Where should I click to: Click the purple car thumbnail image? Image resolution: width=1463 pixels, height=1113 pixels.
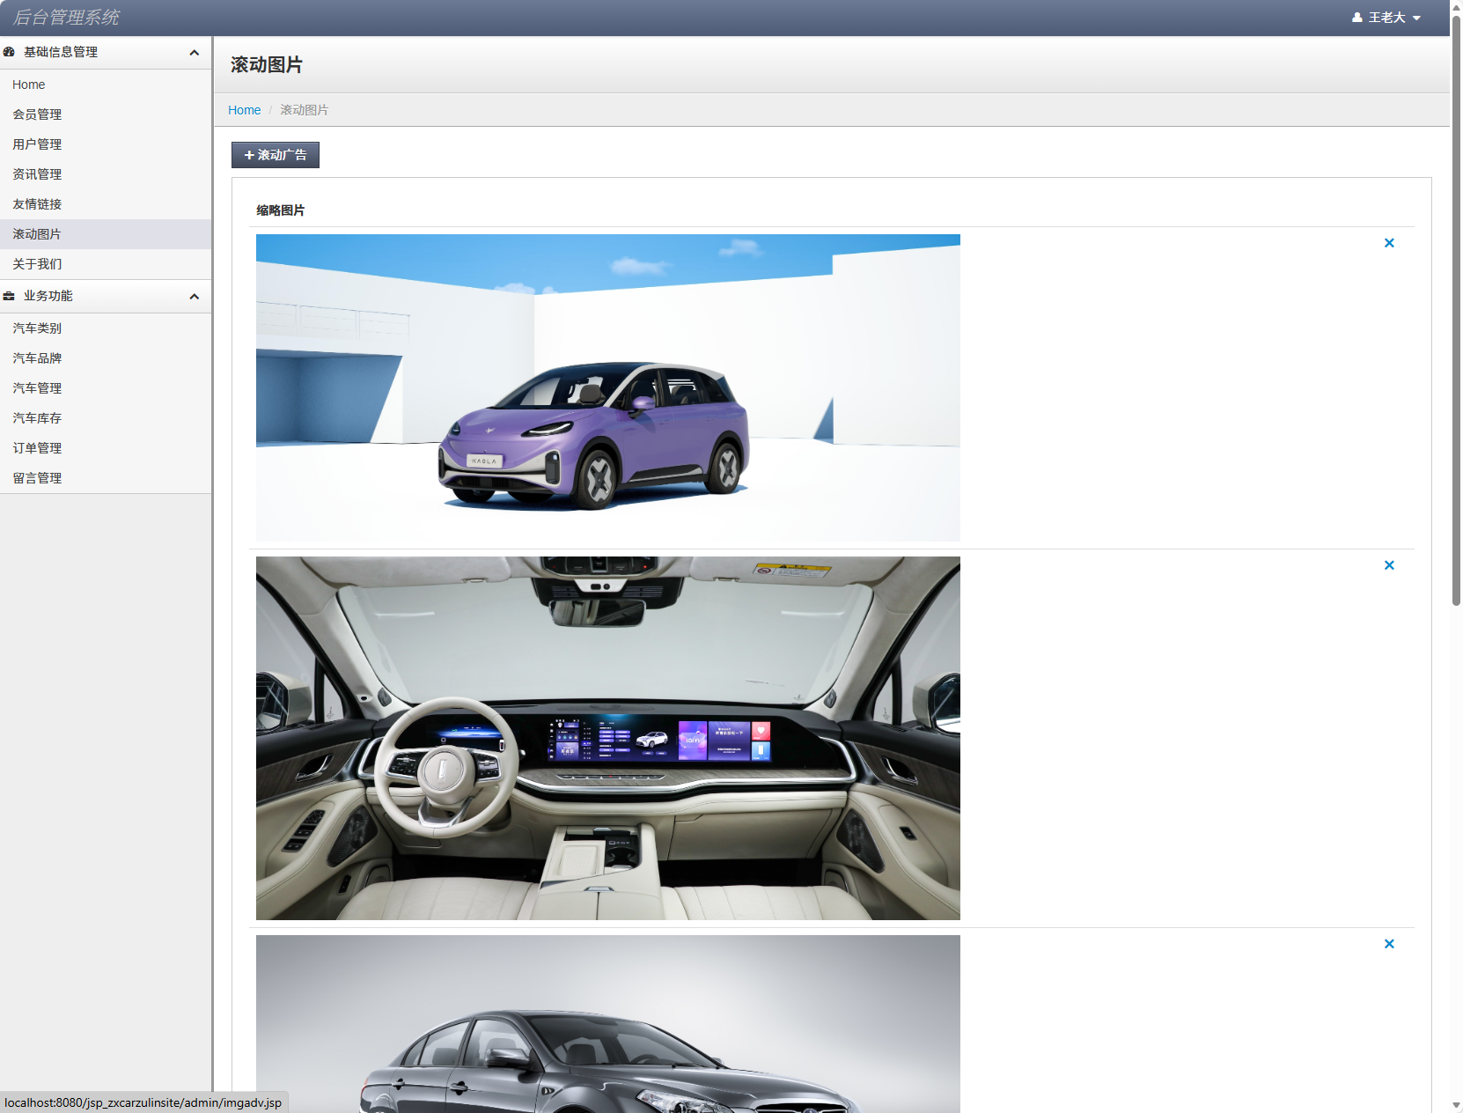pos(607,387)
